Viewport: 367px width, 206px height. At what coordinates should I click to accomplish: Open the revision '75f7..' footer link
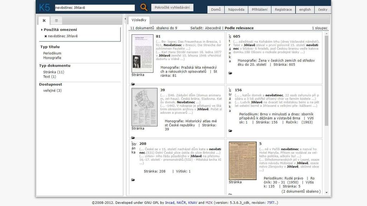[x=272, y=203]
